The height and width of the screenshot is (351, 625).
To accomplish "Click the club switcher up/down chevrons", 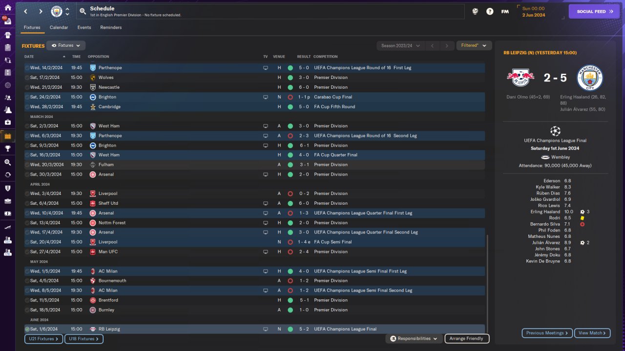I will coord(67,11).
